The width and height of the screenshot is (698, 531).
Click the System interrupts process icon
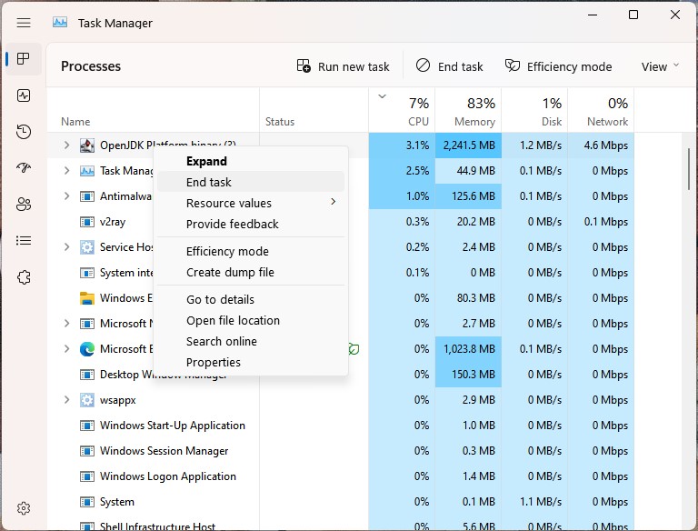point(87,273)
